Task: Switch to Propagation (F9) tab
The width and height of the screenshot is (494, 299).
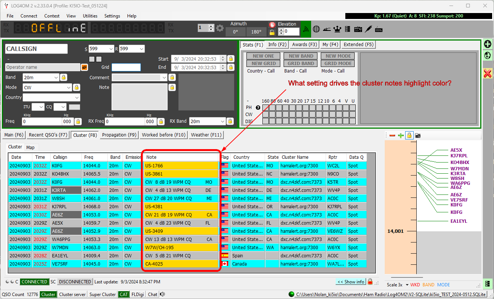Action: click(x=119, y=135)
